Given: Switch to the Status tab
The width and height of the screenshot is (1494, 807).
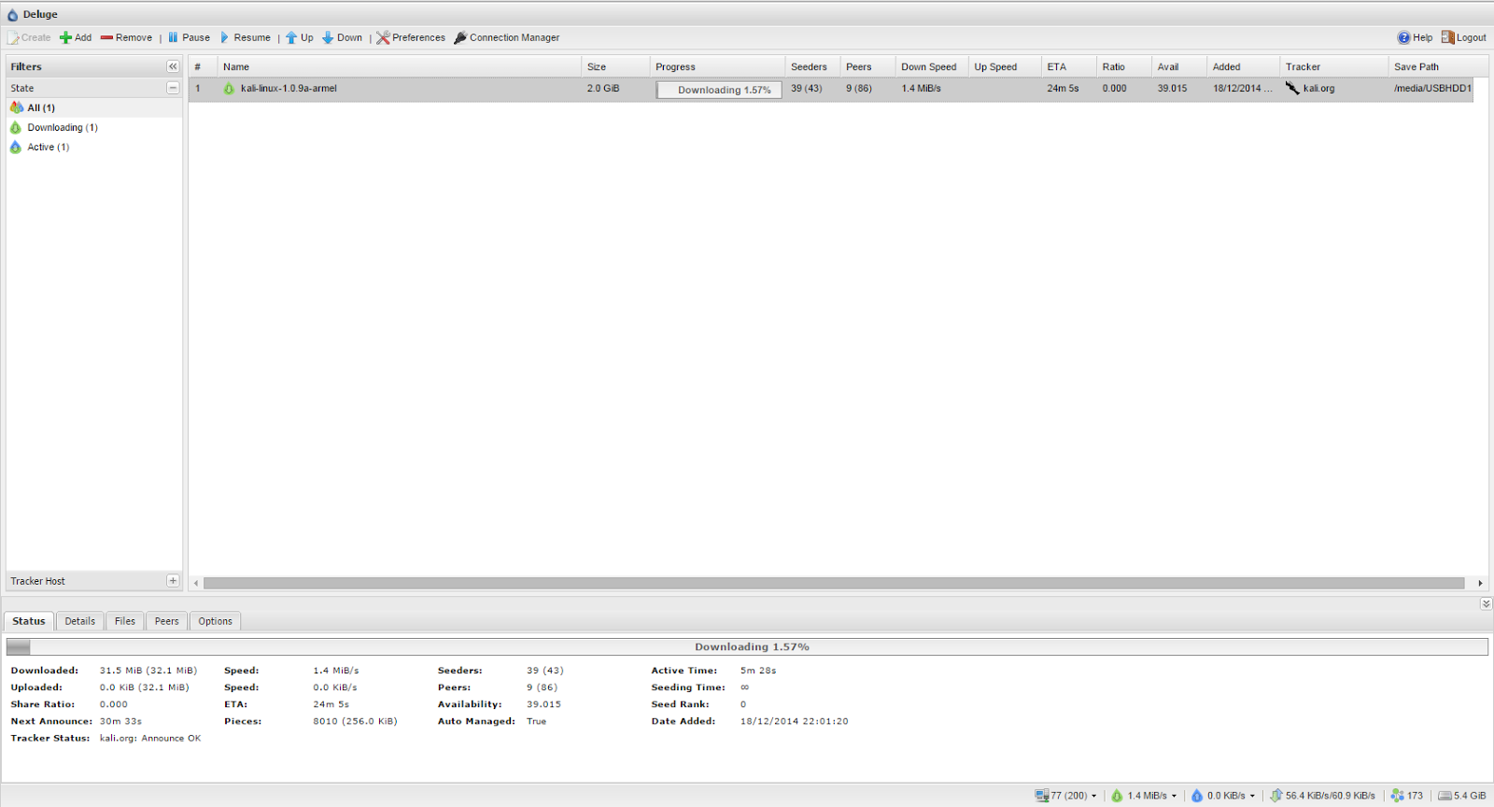Looking at the screenshot, I should coord(29,621).
